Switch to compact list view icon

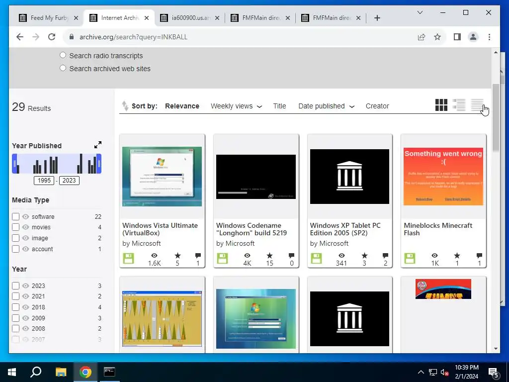[x=477, y=105]
